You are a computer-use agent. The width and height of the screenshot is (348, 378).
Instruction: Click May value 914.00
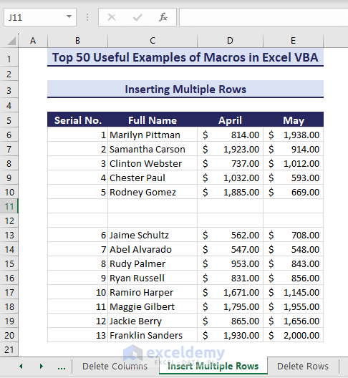coord(294,149)
